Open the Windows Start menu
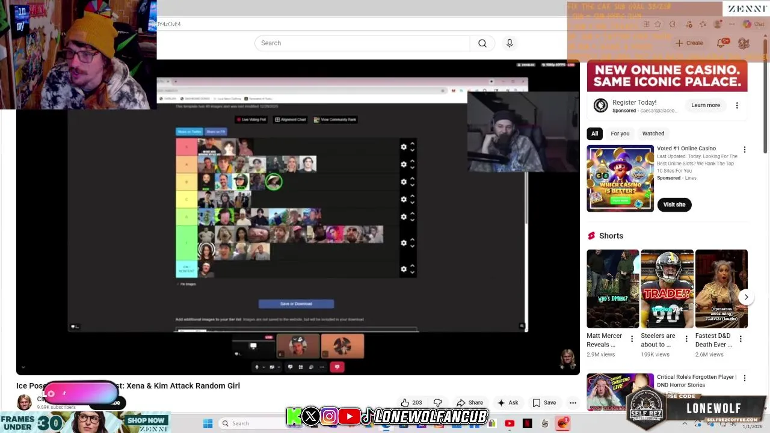The width and height of the screenshot is (770, 433). pyautogui.click(x=208, y=423)
